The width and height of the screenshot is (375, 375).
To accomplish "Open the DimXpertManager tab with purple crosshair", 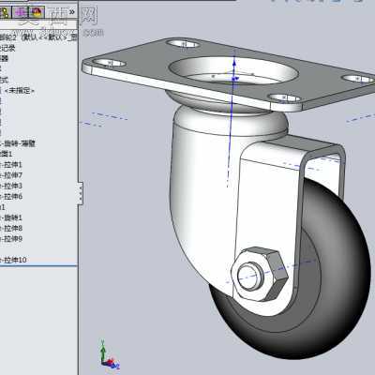I will (x=21, y=12).
